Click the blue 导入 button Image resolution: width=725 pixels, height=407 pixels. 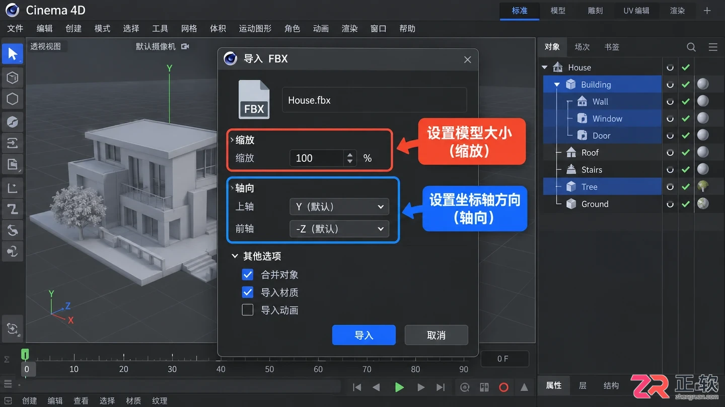pos(364,335)
